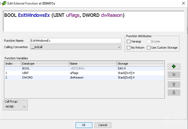
Task: Click uFlags in the signature text
Action: 73,15
